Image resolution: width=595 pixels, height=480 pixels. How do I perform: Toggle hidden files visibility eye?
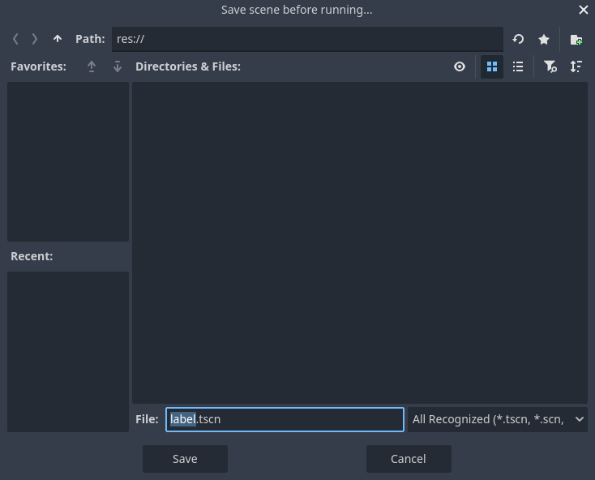click(460, 66)
